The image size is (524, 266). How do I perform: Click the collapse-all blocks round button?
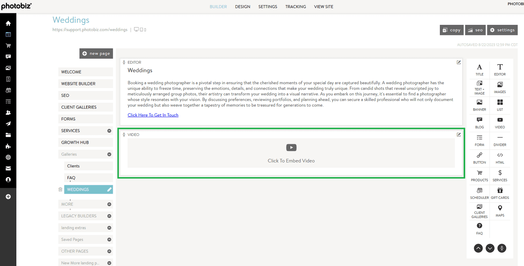(502, 248)
